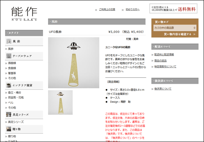204x142 pixels.
Task: Click the 後決済について section header
Action: [x=175, y=81]
